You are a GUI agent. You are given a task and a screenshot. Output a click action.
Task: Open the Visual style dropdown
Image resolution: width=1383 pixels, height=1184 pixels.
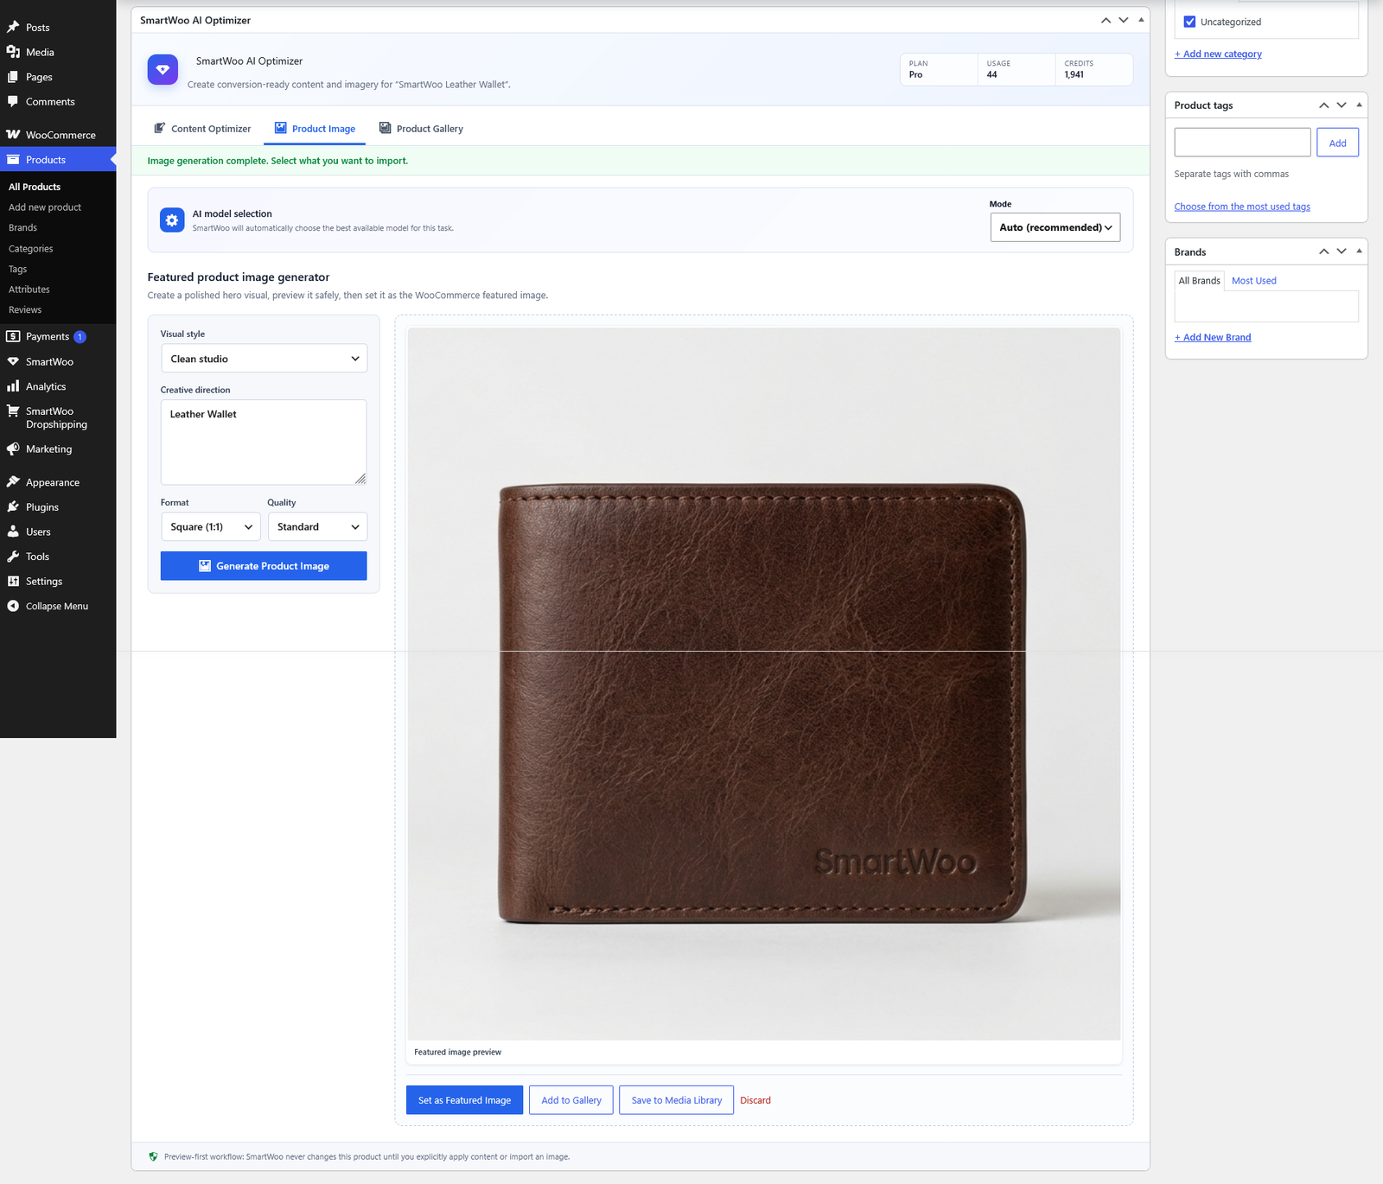coord(264,359)
